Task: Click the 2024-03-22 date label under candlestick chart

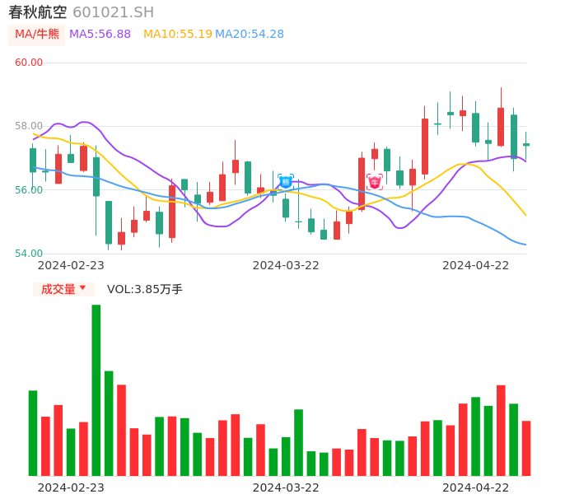Action: (285, 265)
